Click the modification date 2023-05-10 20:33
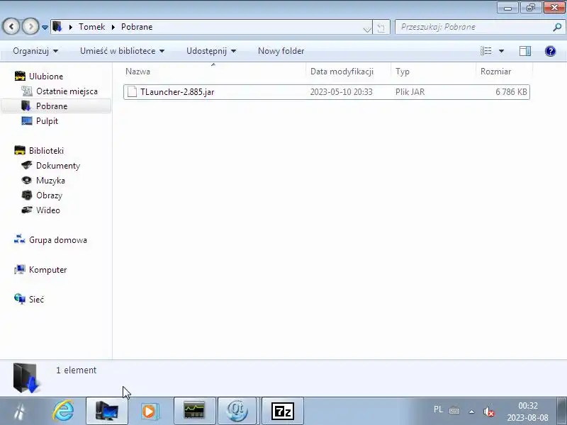The height and width of the screenshot is (425, 567). coord(341,92)
